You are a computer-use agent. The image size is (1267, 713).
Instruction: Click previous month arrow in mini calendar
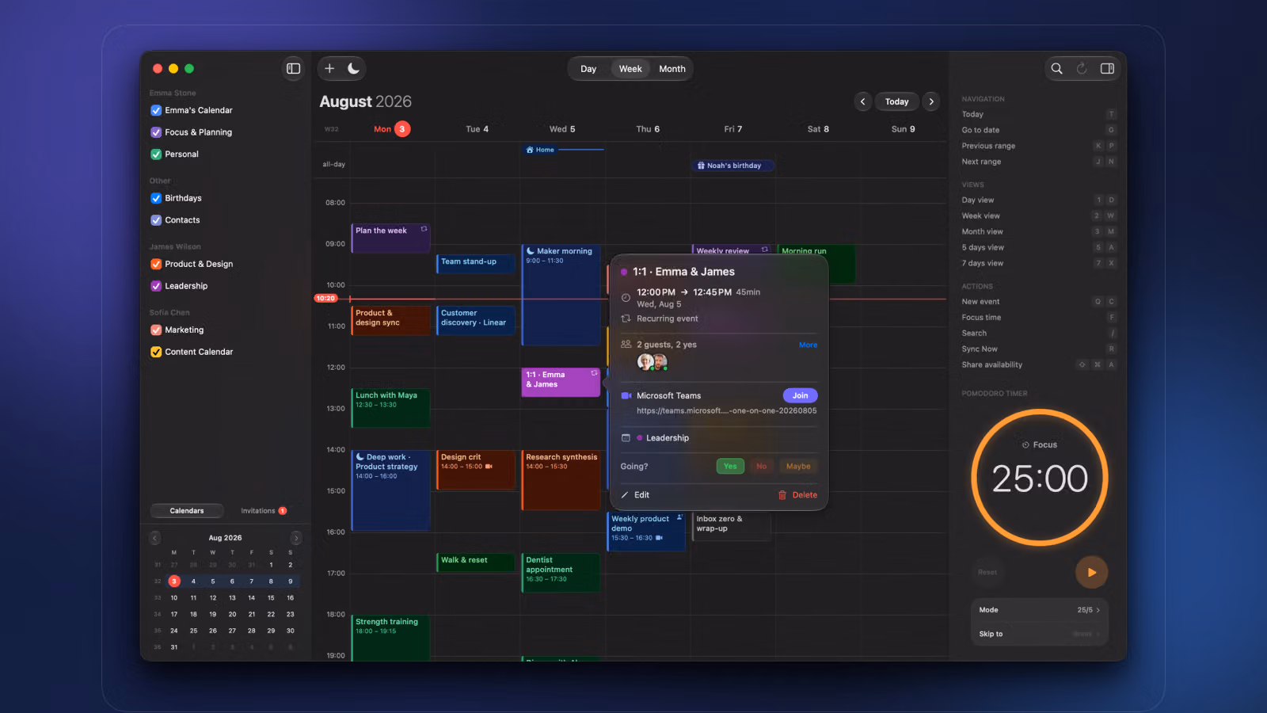tap(154, 538)
